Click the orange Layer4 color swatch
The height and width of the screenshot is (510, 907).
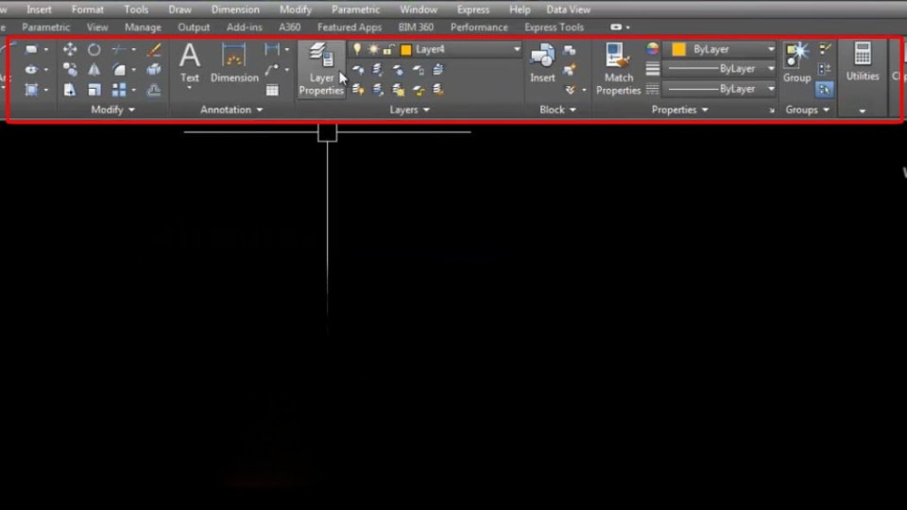click(x=406, y=49)
